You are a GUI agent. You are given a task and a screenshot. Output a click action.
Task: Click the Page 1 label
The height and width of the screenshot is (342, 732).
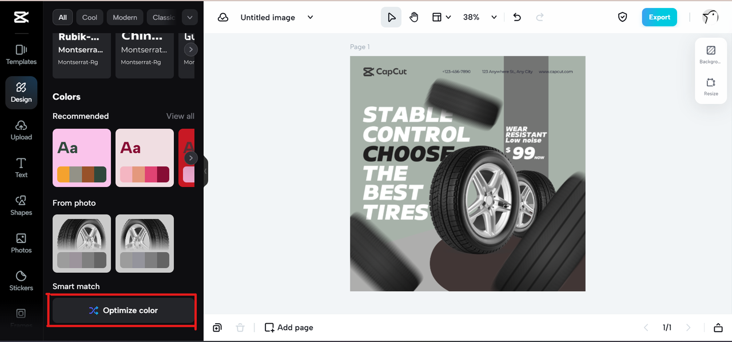(360, 47)
